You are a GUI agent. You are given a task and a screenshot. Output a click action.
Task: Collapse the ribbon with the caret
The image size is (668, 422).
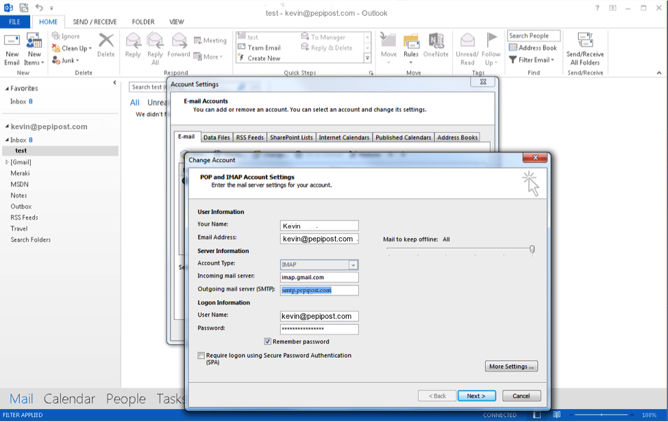659,72
